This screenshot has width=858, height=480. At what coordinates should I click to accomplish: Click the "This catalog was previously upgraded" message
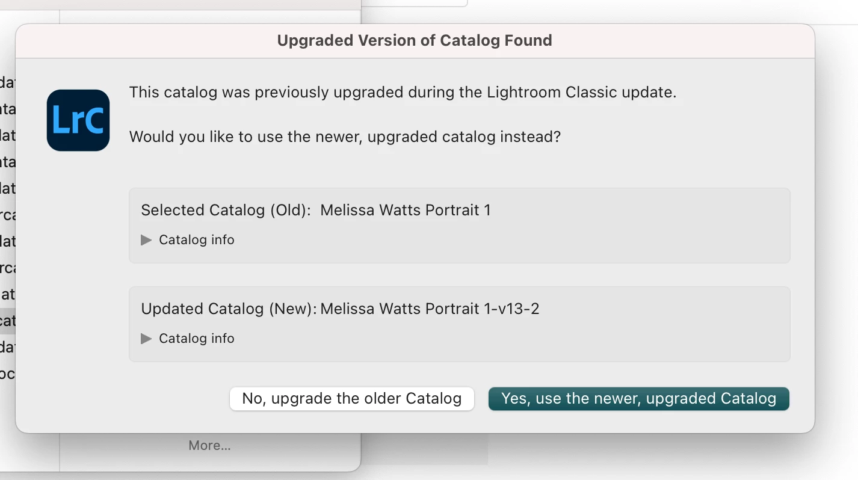point(403,93)
